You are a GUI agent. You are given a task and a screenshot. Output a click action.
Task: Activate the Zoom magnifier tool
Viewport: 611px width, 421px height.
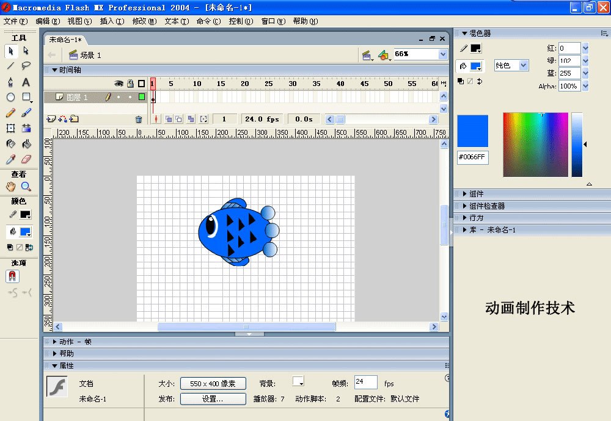click(26, 187)
